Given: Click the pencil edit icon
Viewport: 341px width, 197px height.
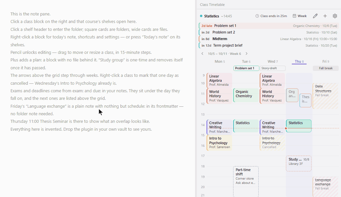Looking at the screenshot, I should [x=315, y=16].
